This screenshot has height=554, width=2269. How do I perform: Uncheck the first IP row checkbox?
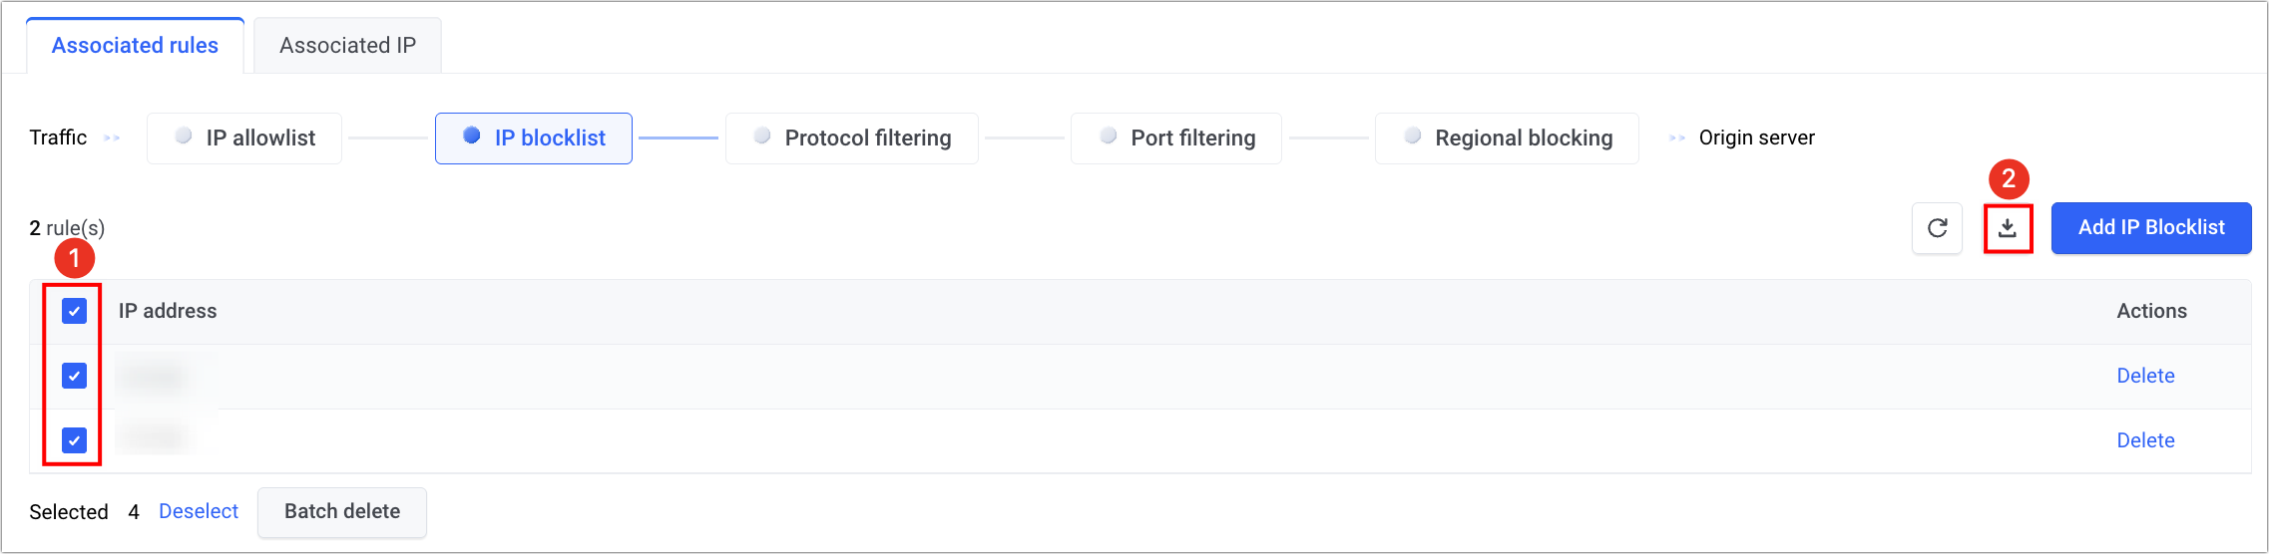[x=75, y=376]
